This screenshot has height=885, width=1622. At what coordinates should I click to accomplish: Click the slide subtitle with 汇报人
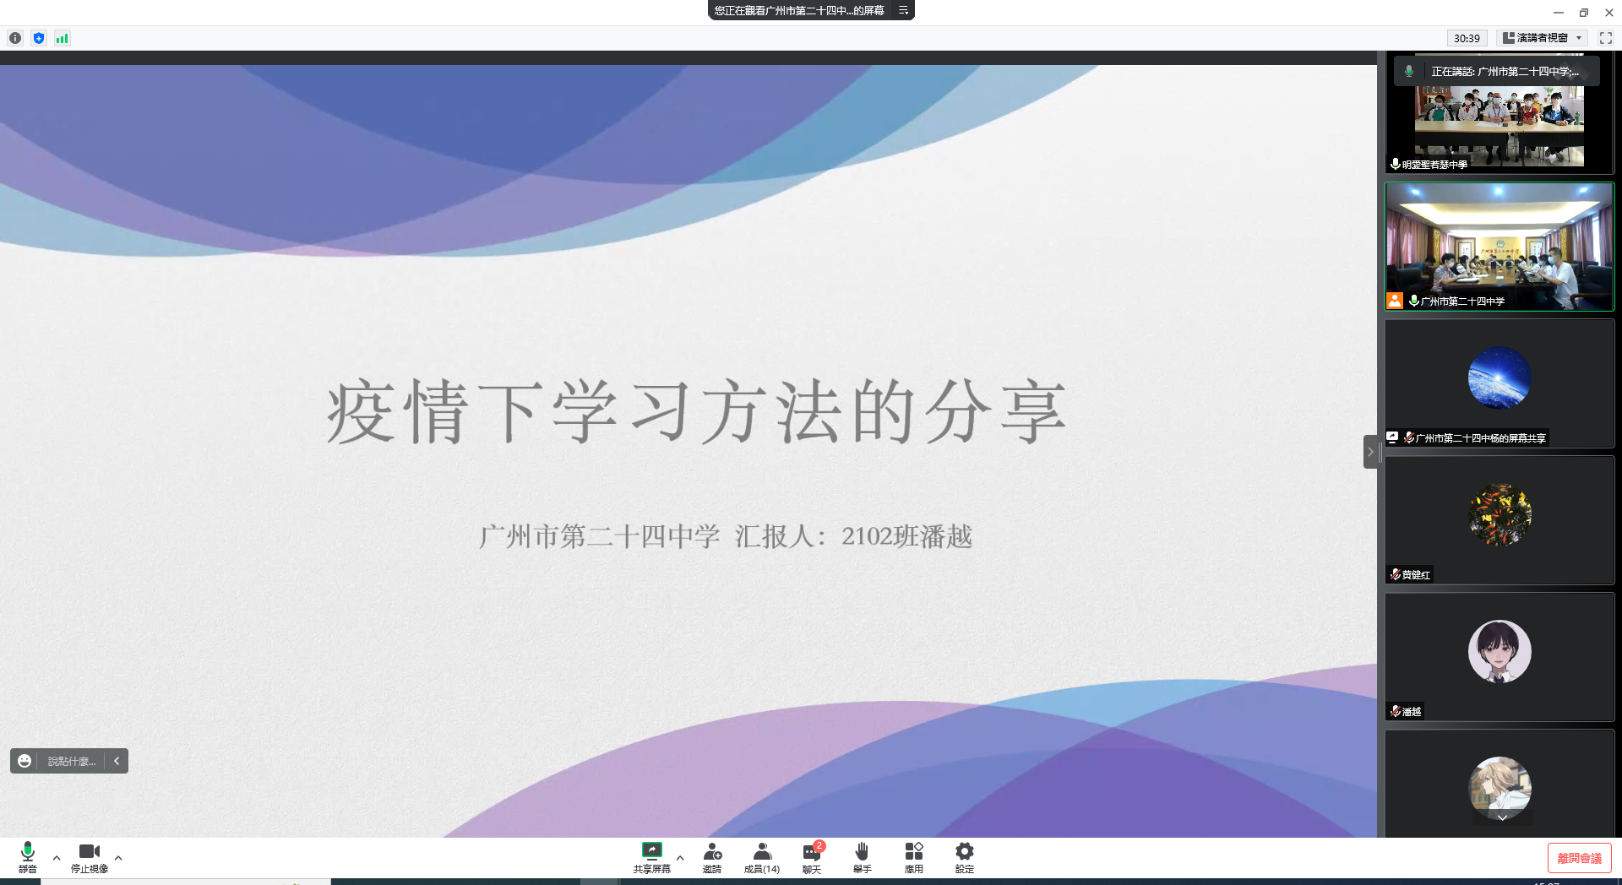coord(726,536)
